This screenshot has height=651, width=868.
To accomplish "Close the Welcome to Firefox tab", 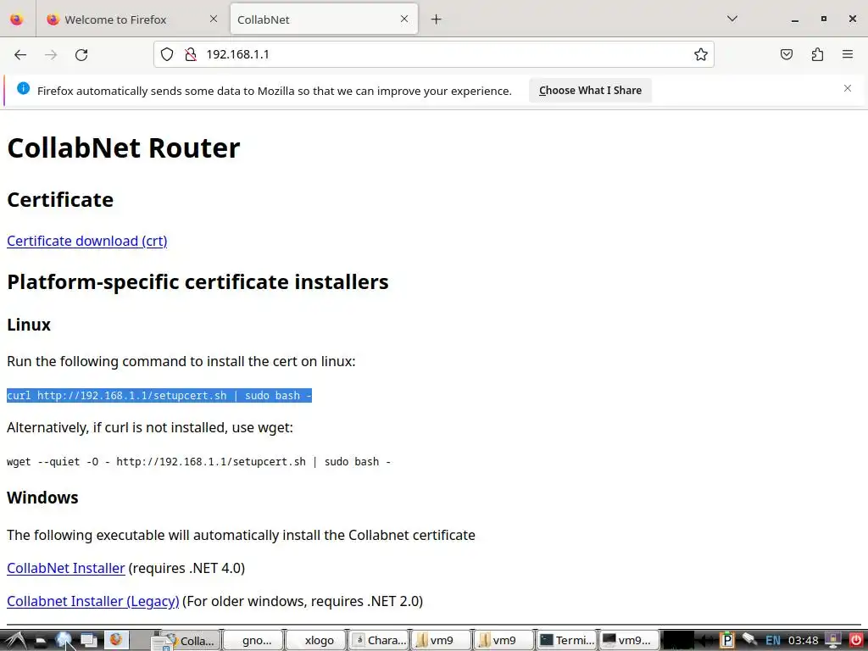I will click(x=214, y=19).
